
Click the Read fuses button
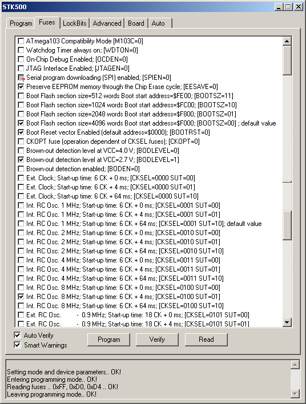[206, 340]
